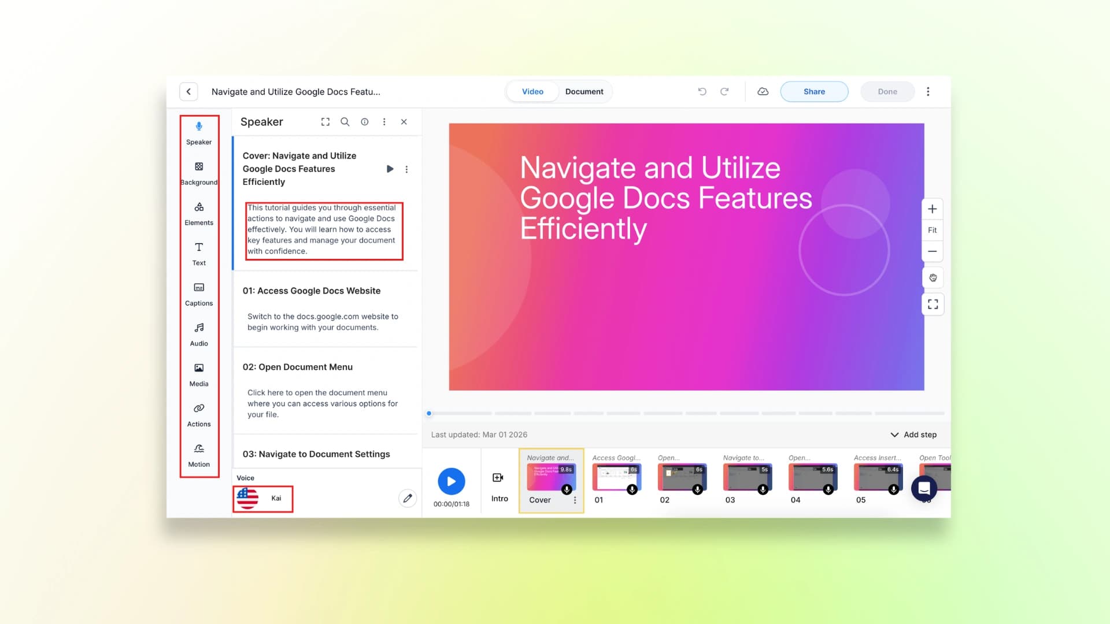Toggle the microphone on step 01 thumbnail

point(632,489)
